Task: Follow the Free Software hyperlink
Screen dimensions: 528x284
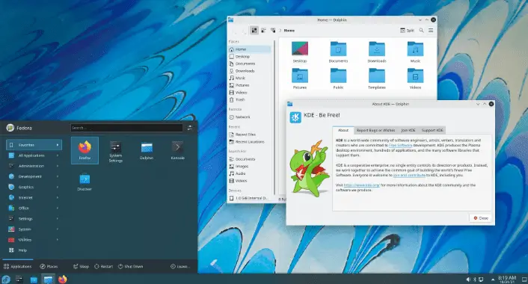Action: click(x=400, y=145)
